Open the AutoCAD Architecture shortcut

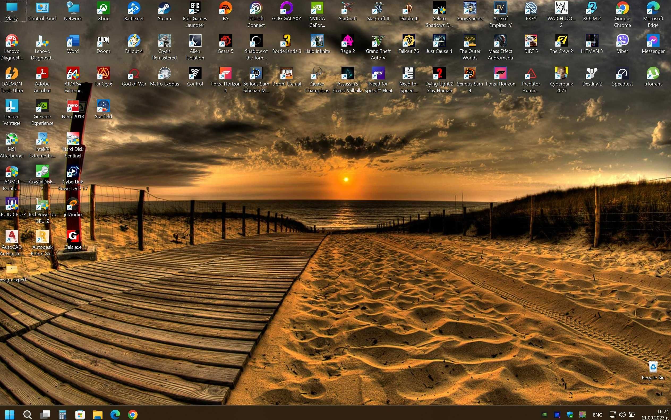(12, 243)
